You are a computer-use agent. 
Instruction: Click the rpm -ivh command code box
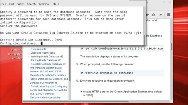pyautogui.click(x=122, y=49)
